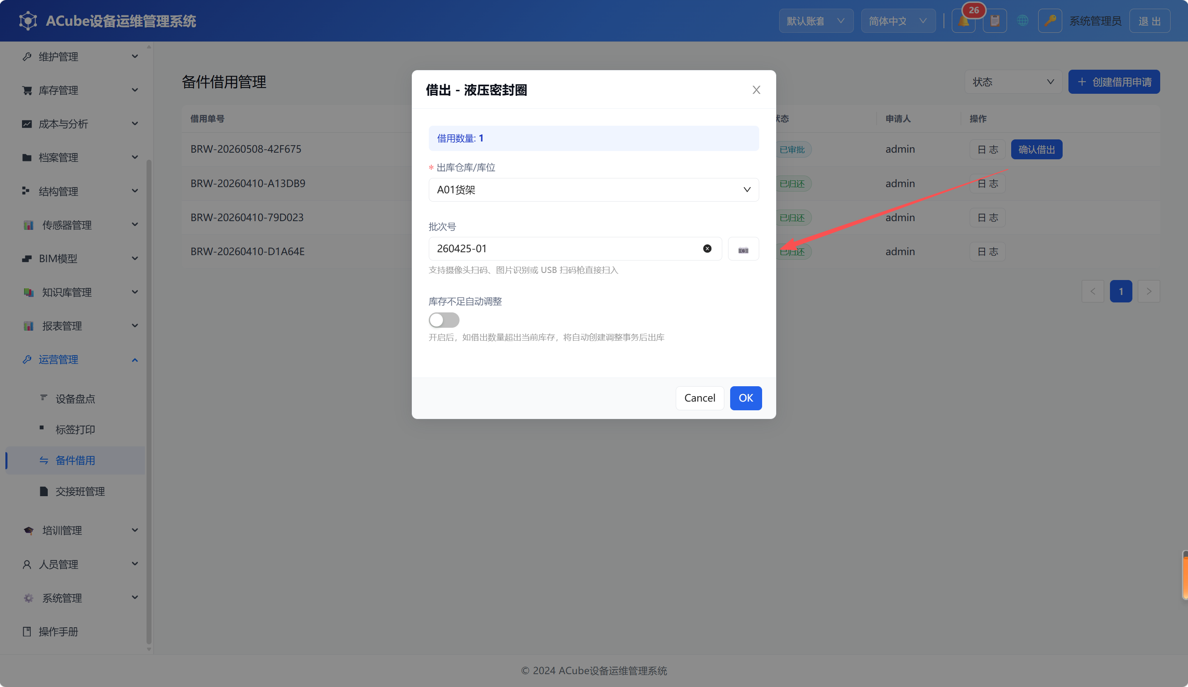The width and height of the screenshot is (1188, 687).
Task: Select the 备件借用 submenu item
Action: tap(76, 460)
